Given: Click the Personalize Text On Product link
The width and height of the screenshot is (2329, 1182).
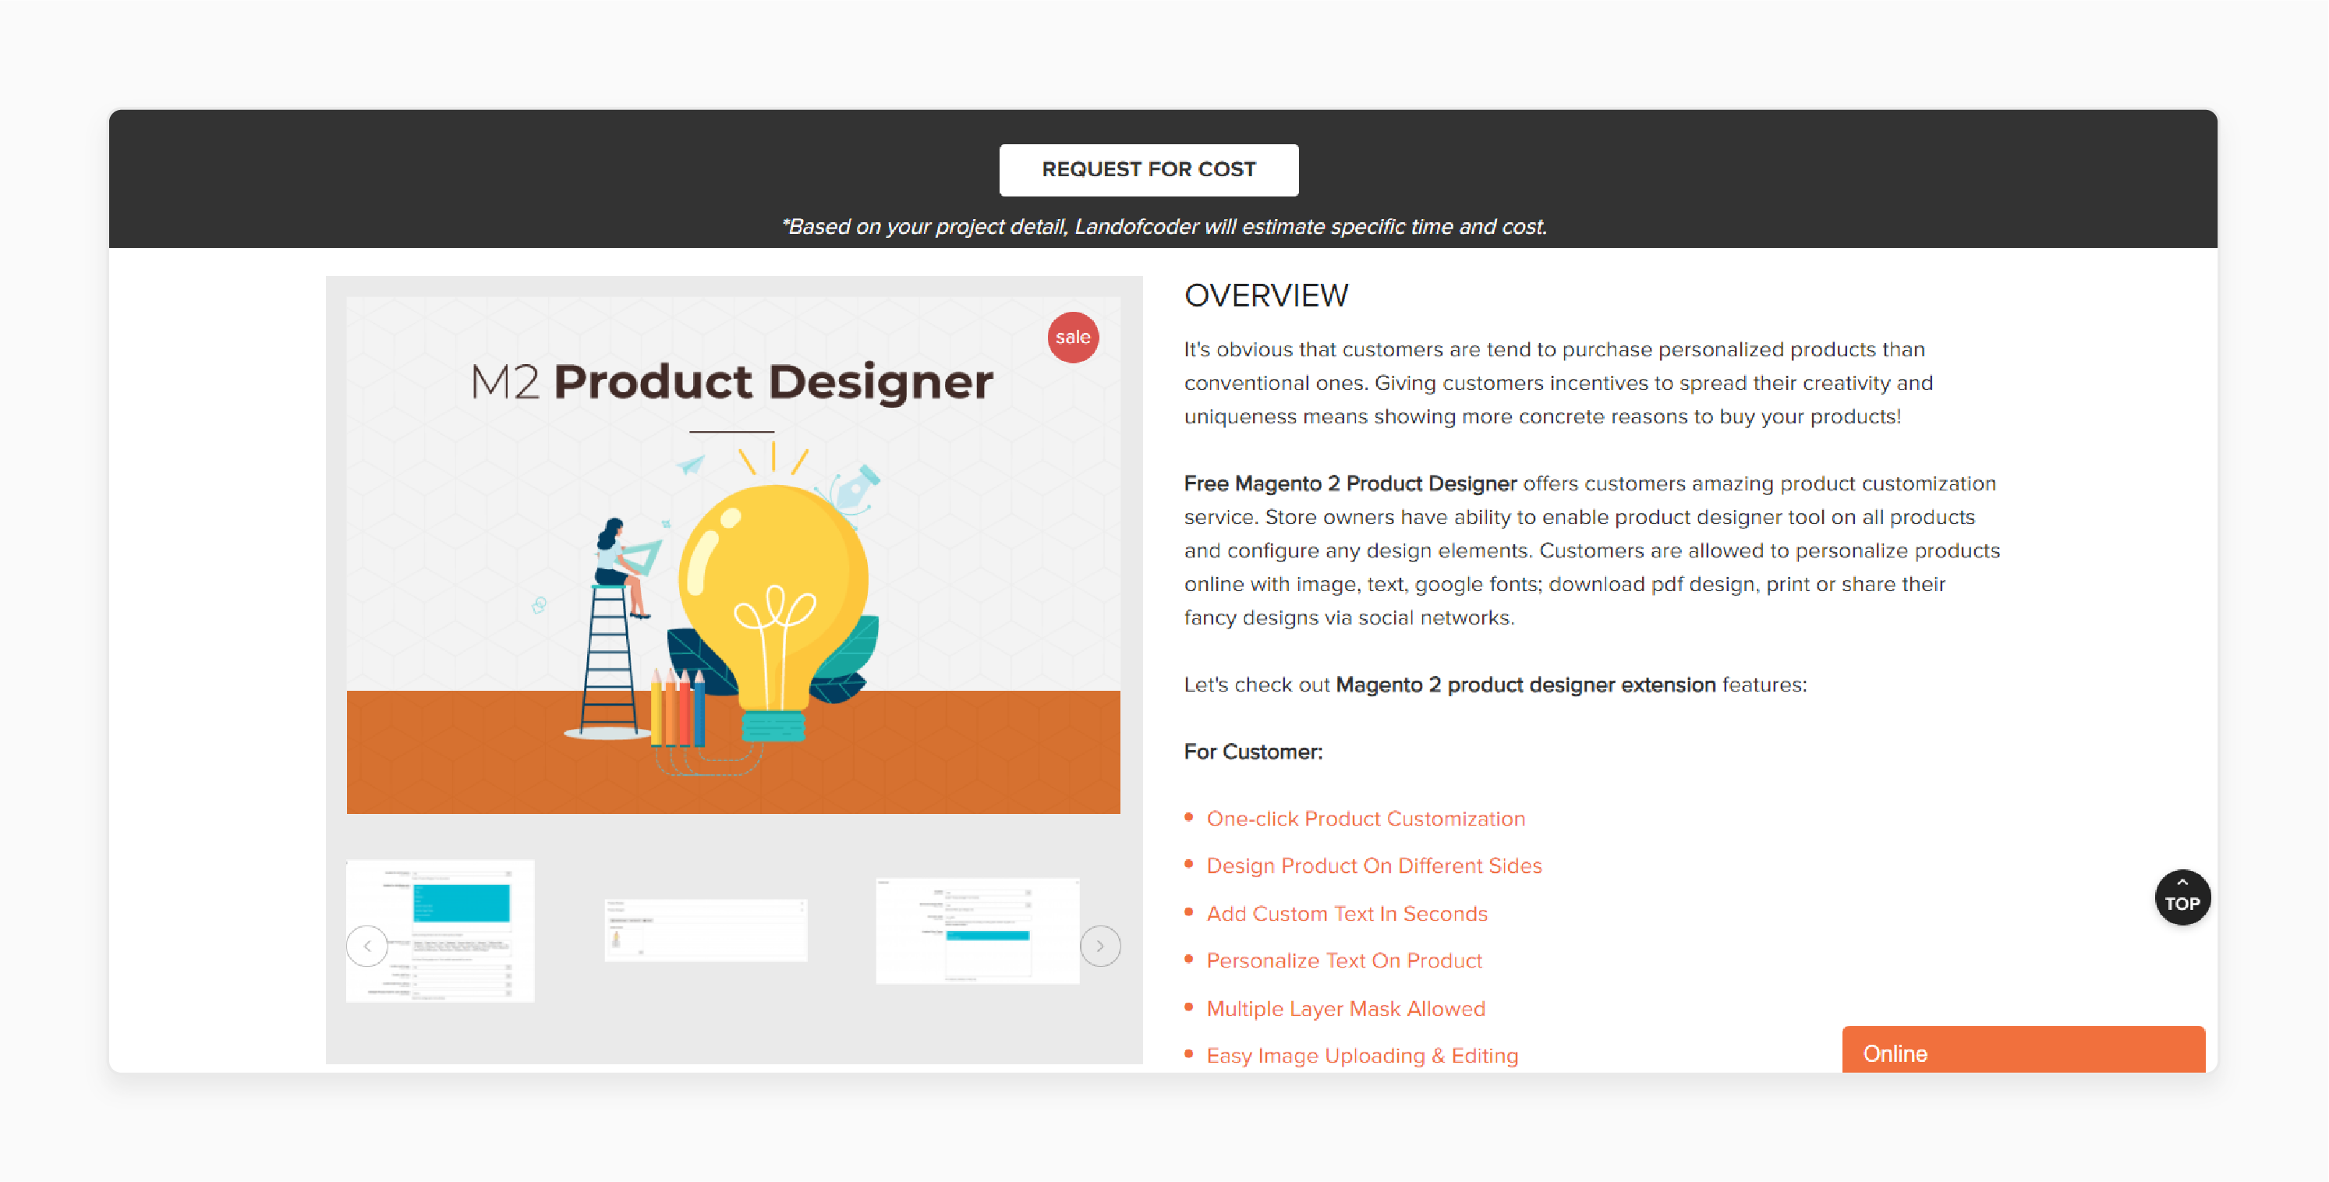Looking at the screenshot, I should [x=1345, y=959].
